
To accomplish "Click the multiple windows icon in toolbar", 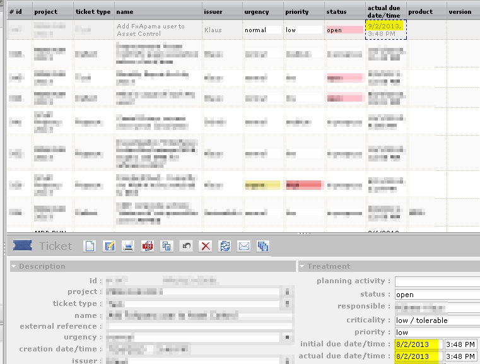I will click(263, 246).
